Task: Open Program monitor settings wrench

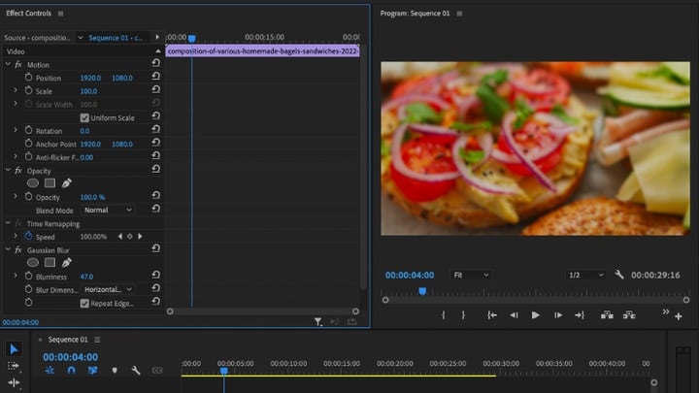Action: coord(618,275)
